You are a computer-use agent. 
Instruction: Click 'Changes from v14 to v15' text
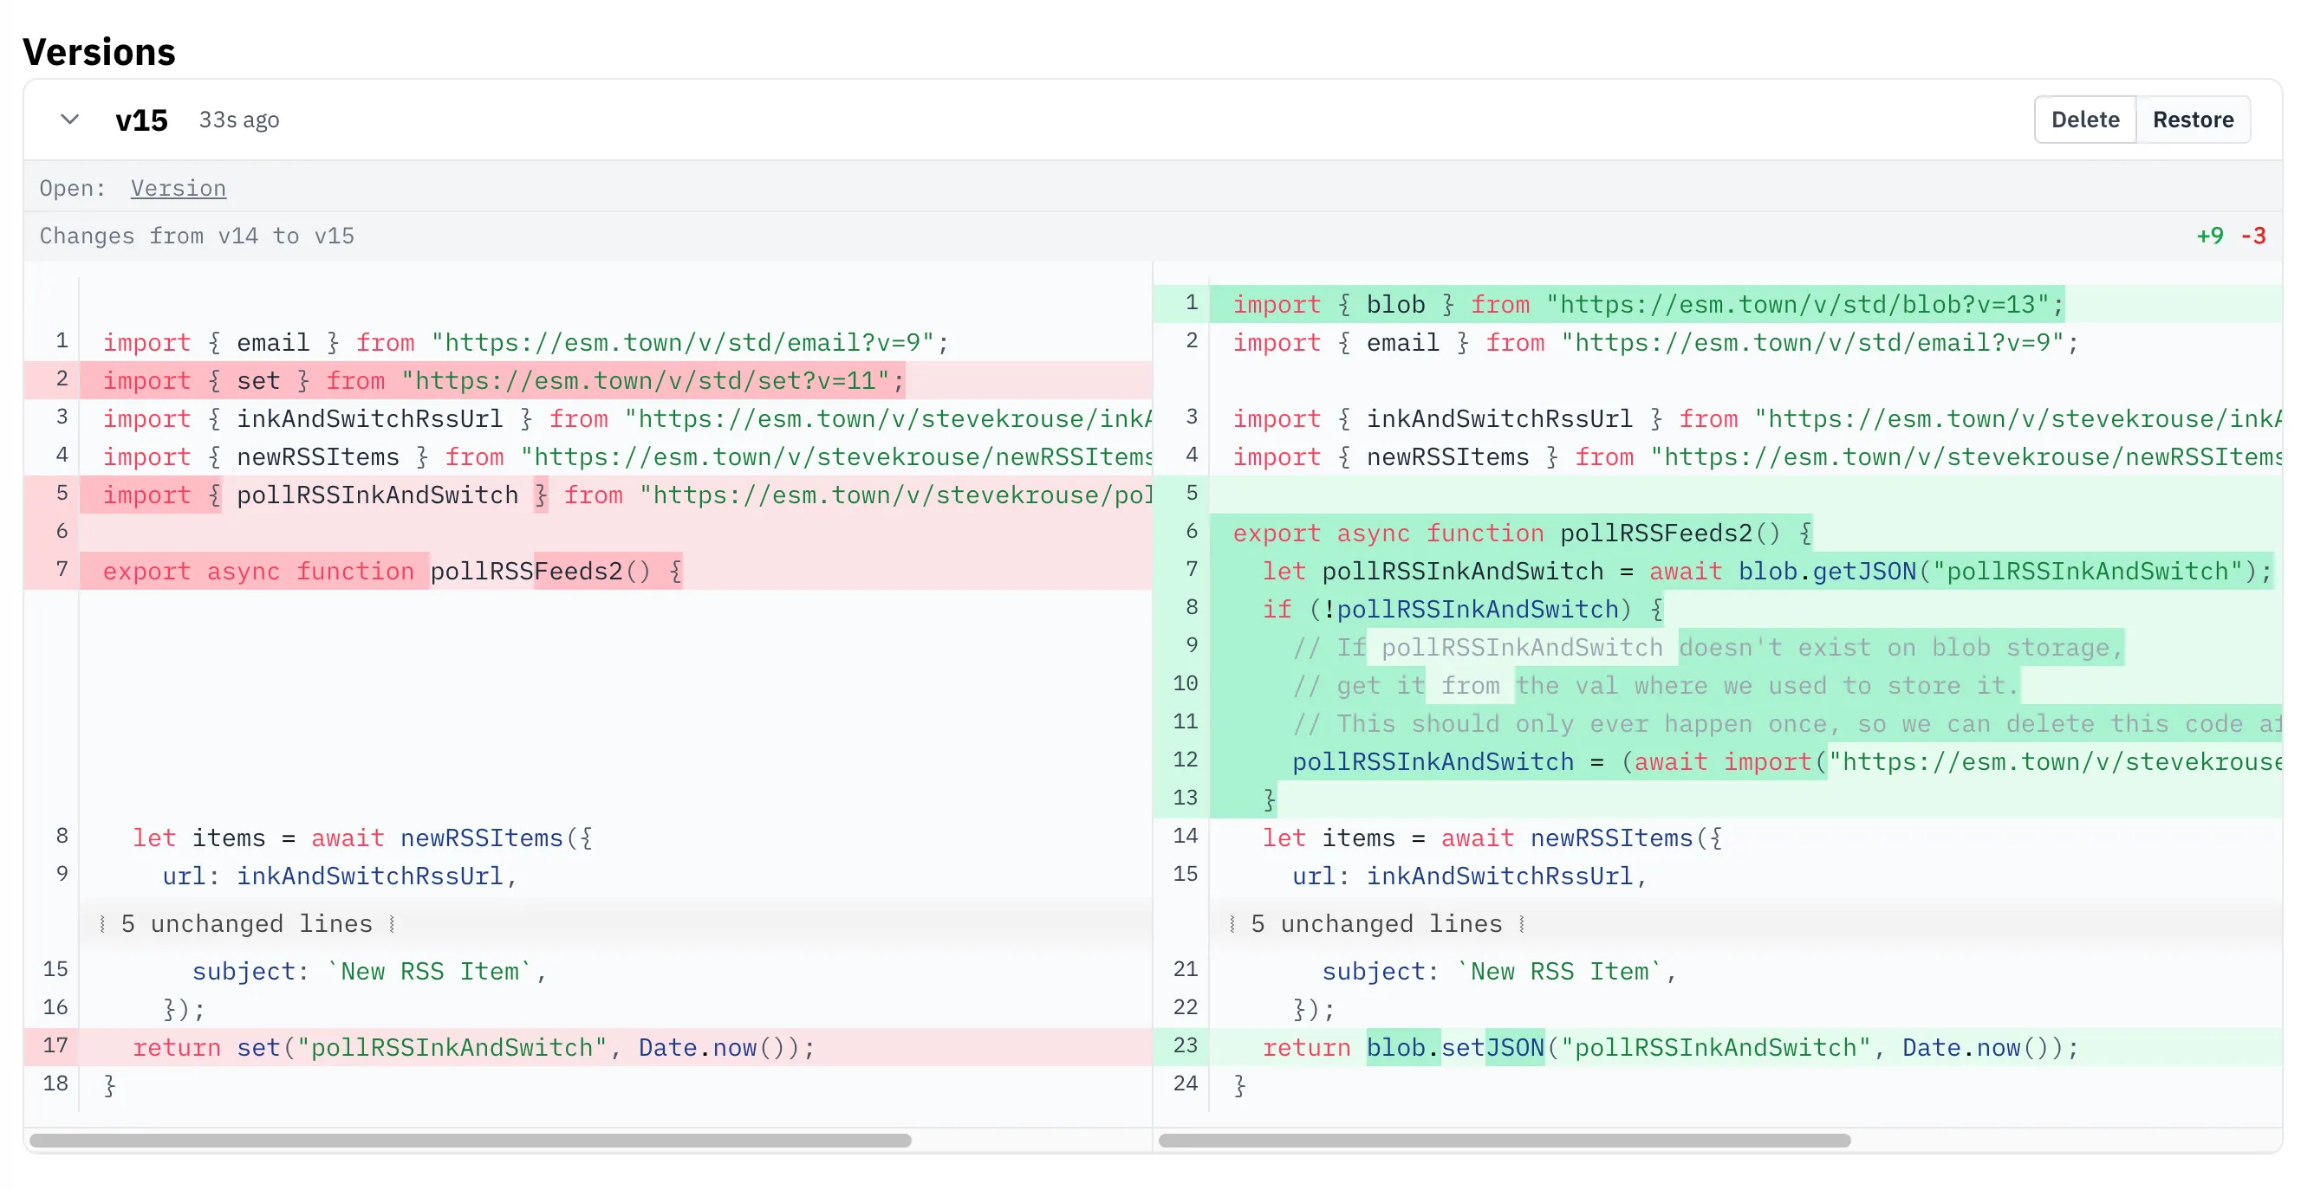click(x=197, y=236)
